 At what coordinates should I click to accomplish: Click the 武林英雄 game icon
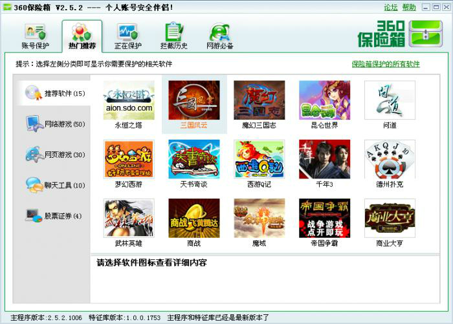pyautogui.click(x=129, y=218)
